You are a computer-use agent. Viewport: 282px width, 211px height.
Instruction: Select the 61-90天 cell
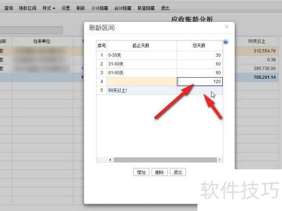pyautogui.click(x=142, y=73)
